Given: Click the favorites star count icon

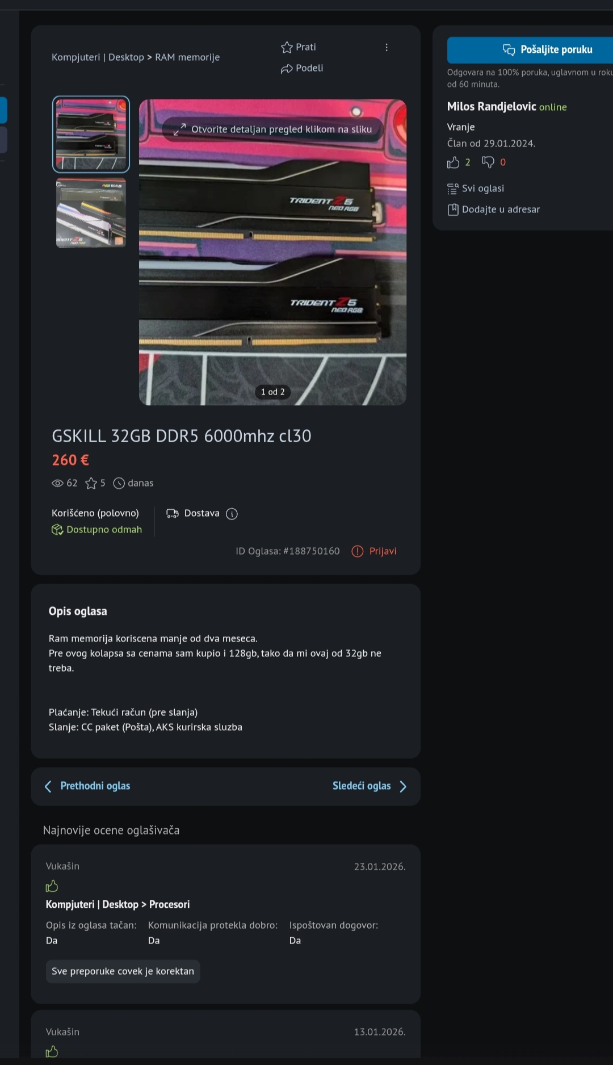Looking at the screenshot, I should tap(91, 483).
